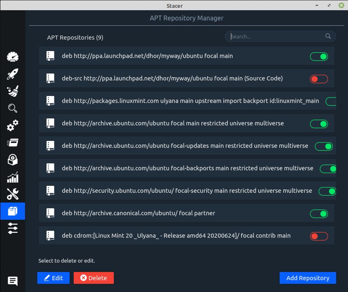Viewport: 348px width, 292px height.
Task: Click book icon of focal-updates row
Action: pyautogui.click(x=50, y=146)
